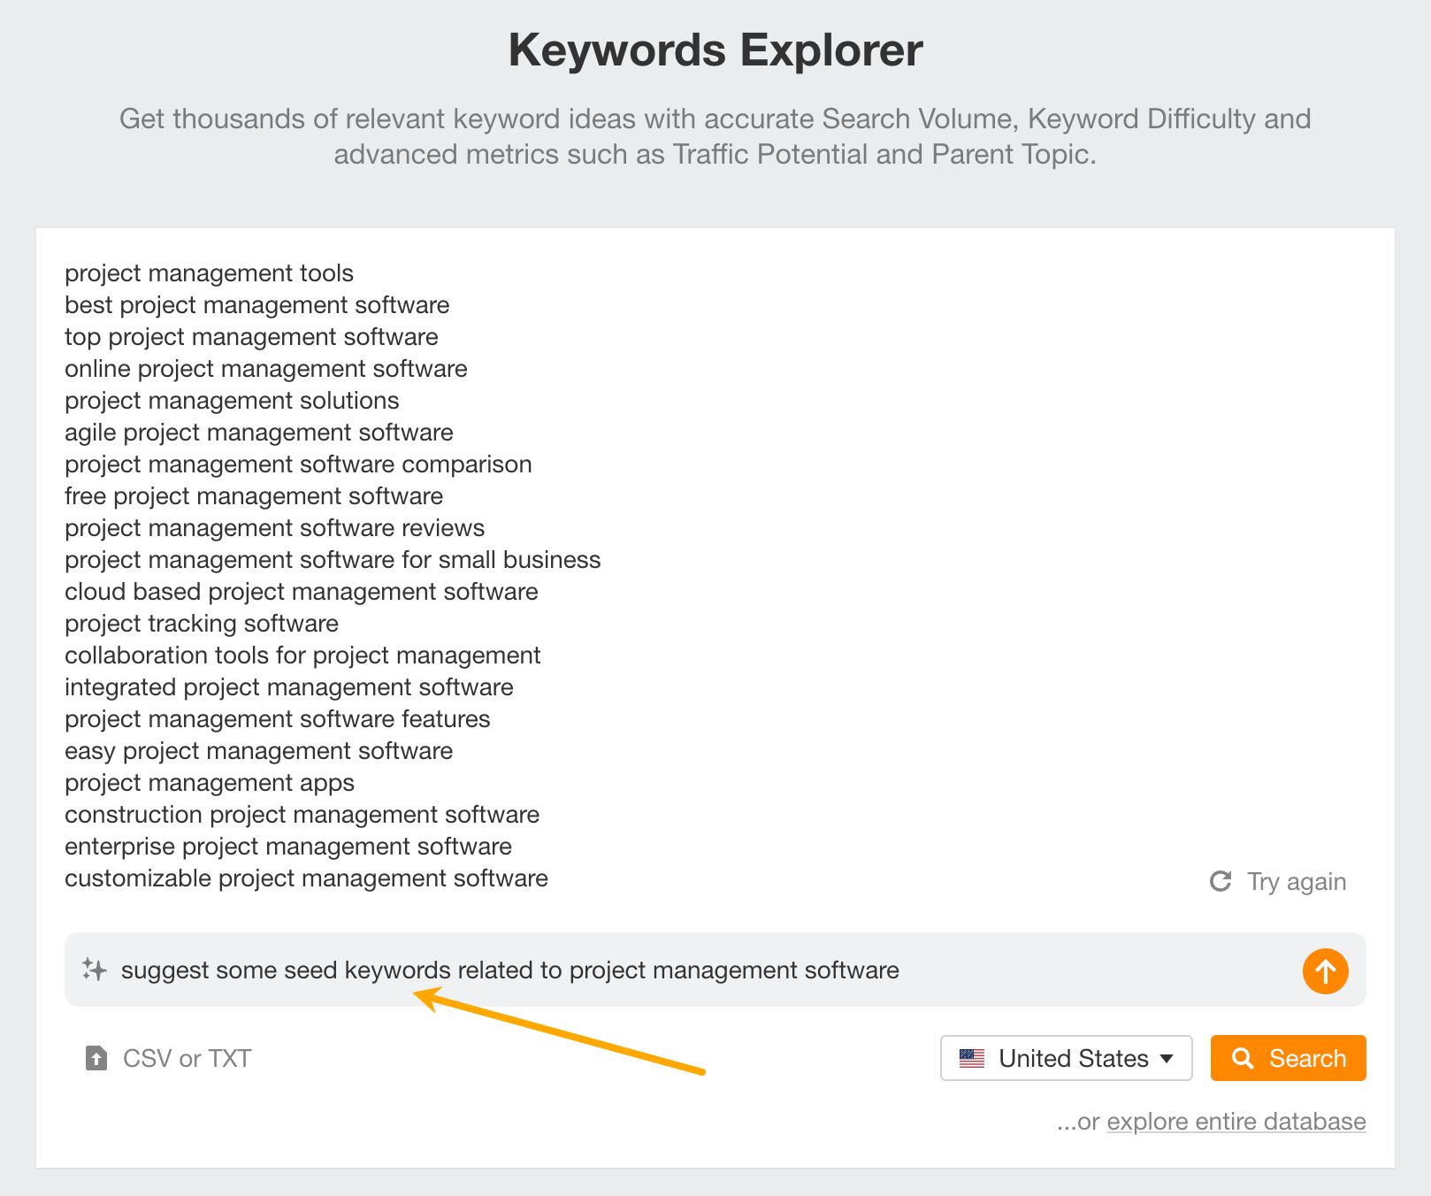Screen dimensions: 1431x1196
Task: Click CSV or TXT to upload a keyword file
Action: 186,1057
